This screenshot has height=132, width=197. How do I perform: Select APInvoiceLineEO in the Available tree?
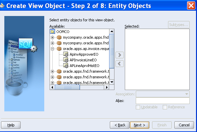pos(83,60)
